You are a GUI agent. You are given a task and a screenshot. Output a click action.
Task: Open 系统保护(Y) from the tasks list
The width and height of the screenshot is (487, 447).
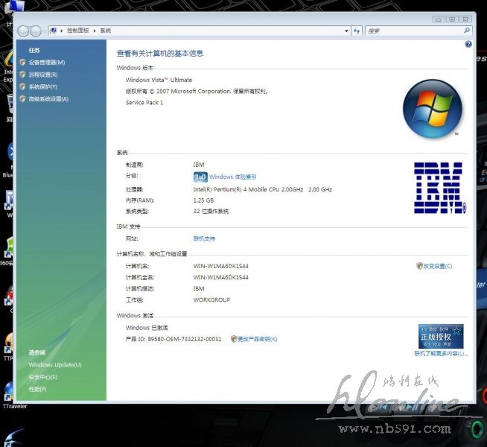42,86
